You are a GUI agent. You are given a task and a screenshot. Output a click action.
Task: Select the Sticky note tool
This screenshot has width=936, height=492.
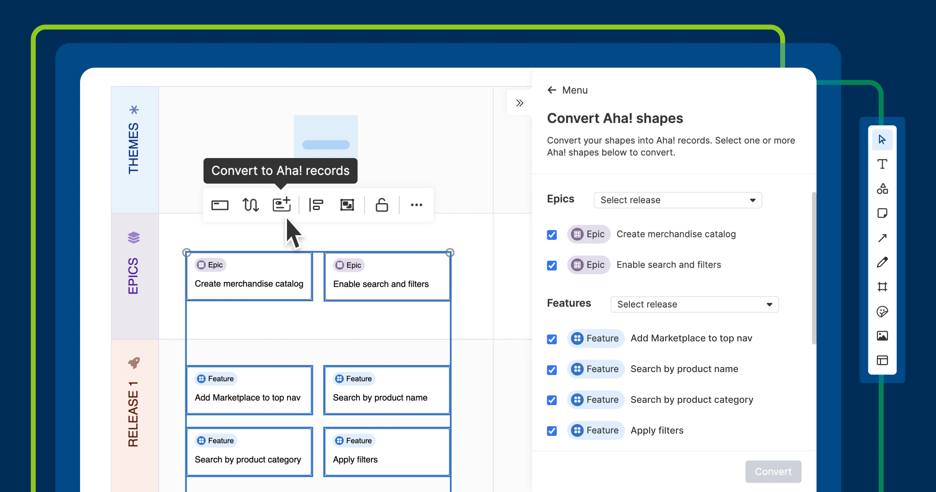[882, 213]
